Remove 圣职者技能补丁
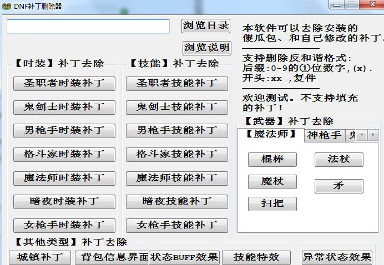The image size is (384, 265). coord(177,84)
